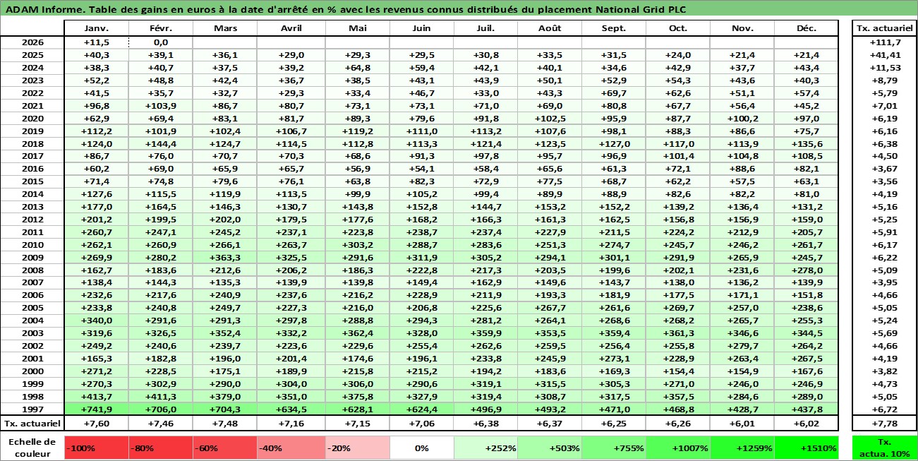Image resolution: width=918 pixels, height=461 pixels.
Task: Select the +340,0 cell for Janv. 2004
Action: pos(96,321)
